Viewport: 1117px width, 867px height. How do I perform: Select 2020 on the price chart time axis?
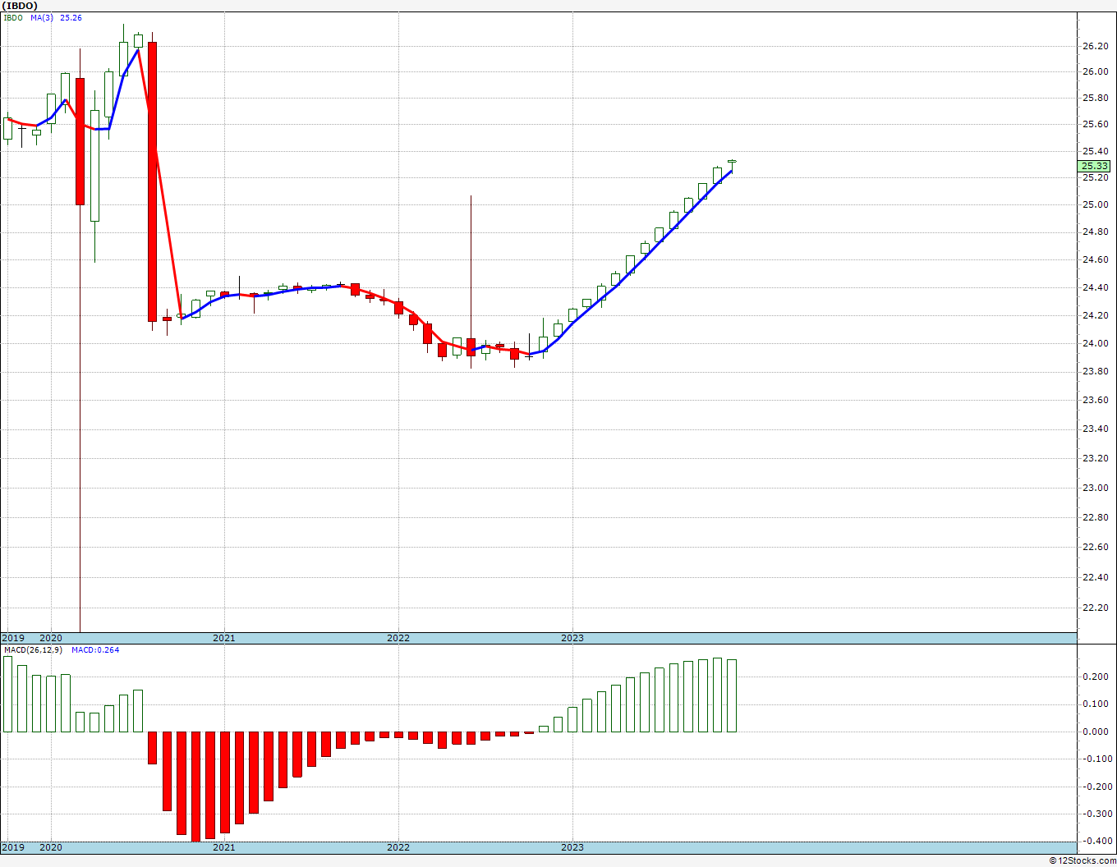[x=51, y=638]
